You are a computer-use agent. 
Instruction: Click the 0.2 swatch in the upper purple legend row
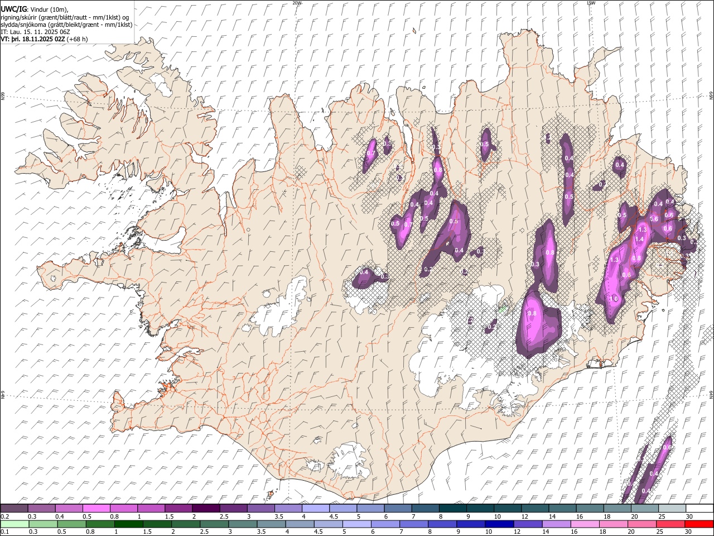tap(14, 508)
